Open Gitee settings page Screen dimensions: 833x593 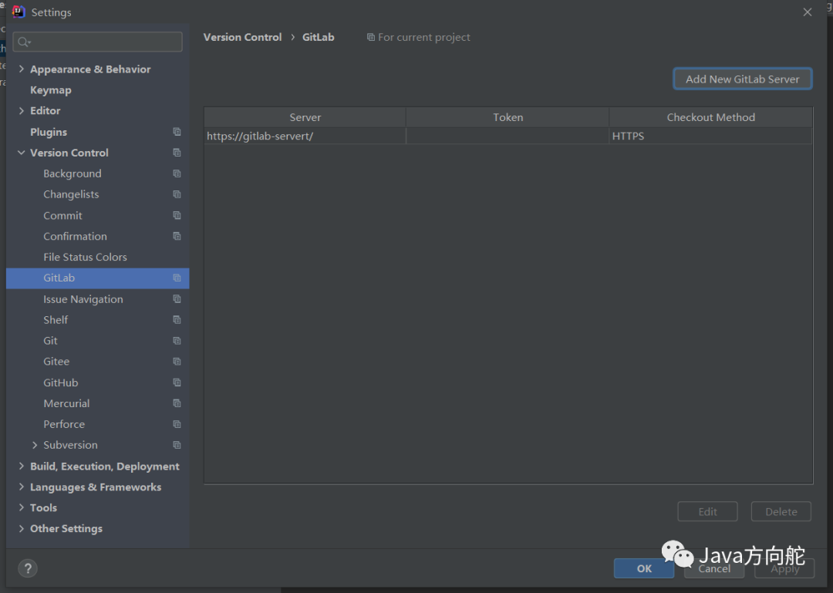tap(56, 362)
